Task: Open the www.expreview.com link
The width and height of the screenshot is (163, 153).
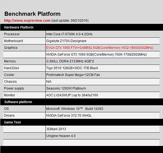Action: [27, 21]
